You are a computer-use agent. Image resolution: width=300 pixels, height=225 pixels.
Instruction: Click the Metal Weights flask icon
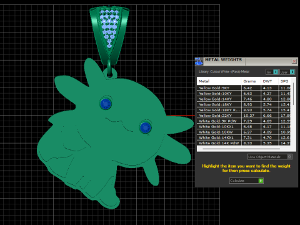(x=199, y=61)
